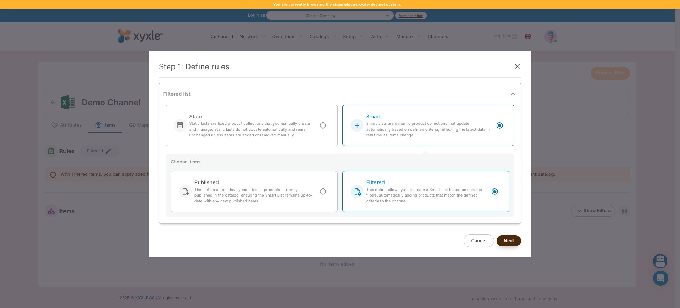Screen dimensions: 680x308
Task: Expand Own Items dropdown chevron
Action: [x=301, y=36]
